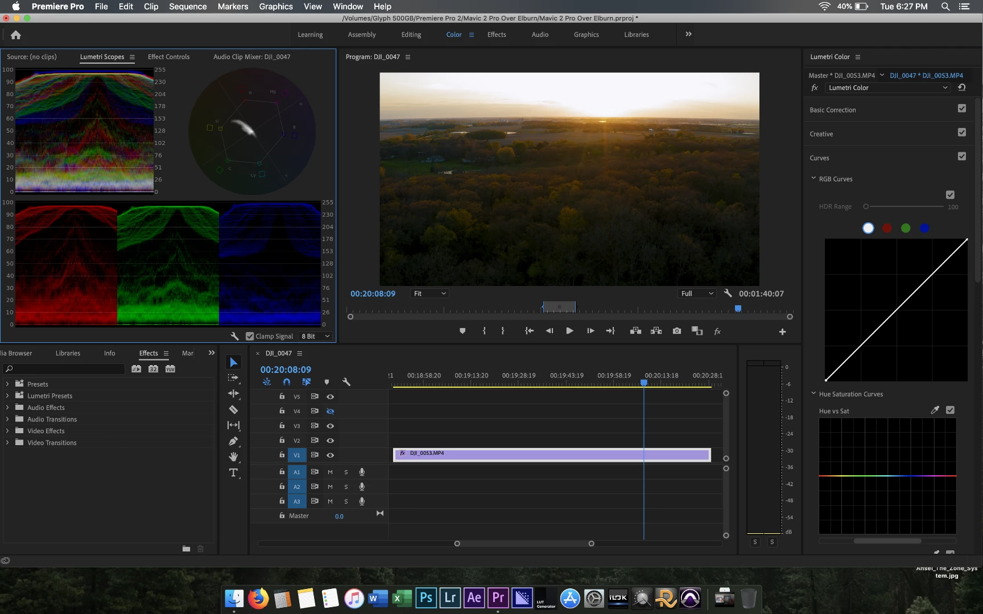
Task: Toggle V4 track visibility eye
Action: coord(330,411)
